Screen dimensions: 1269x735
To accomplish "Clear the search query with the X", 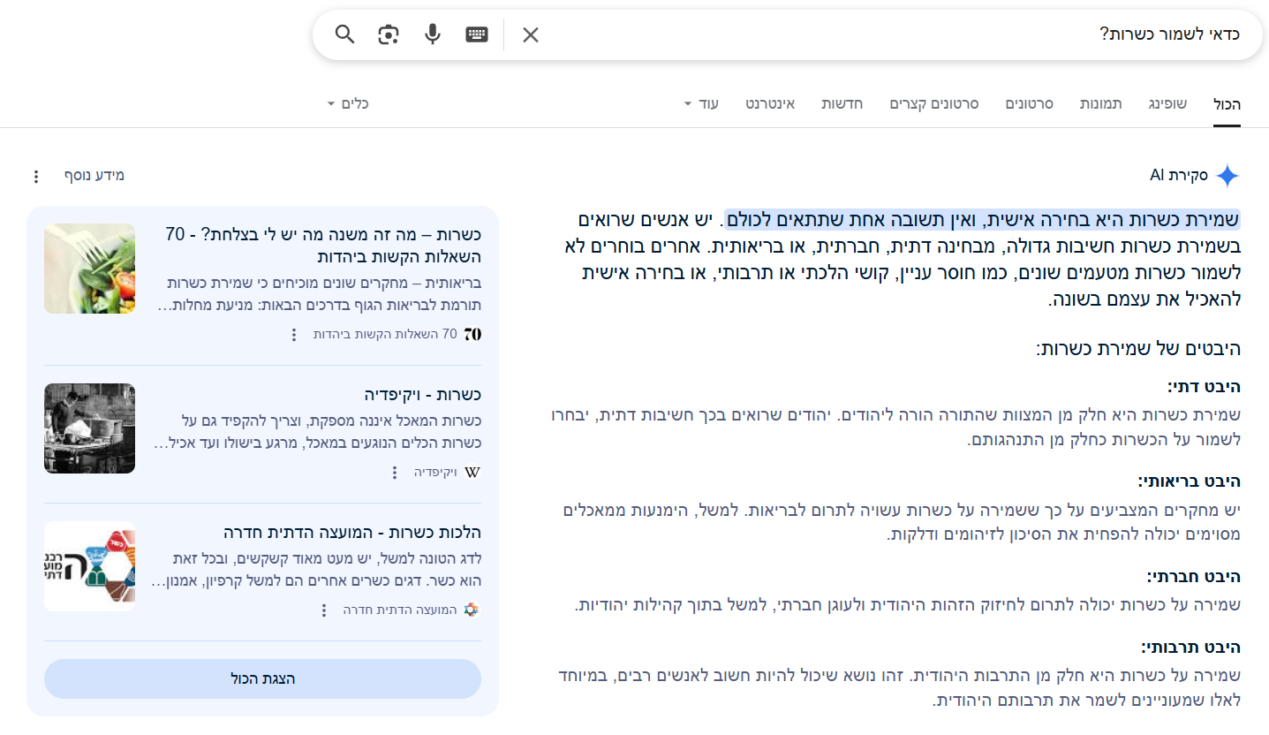I will coord(530,34).
